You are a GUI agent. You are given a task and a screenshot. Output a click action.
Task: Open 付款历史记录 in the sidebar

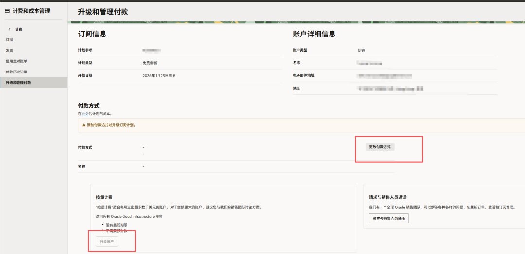pos(17,72)
